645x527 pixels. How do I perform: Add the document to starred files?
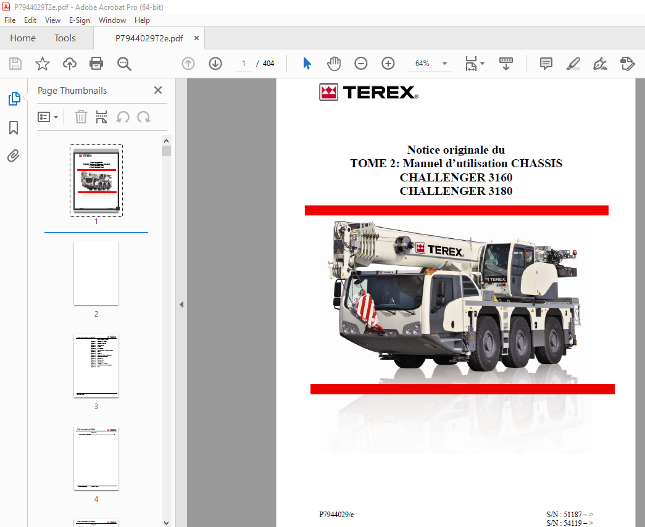(x=43, y=64)
